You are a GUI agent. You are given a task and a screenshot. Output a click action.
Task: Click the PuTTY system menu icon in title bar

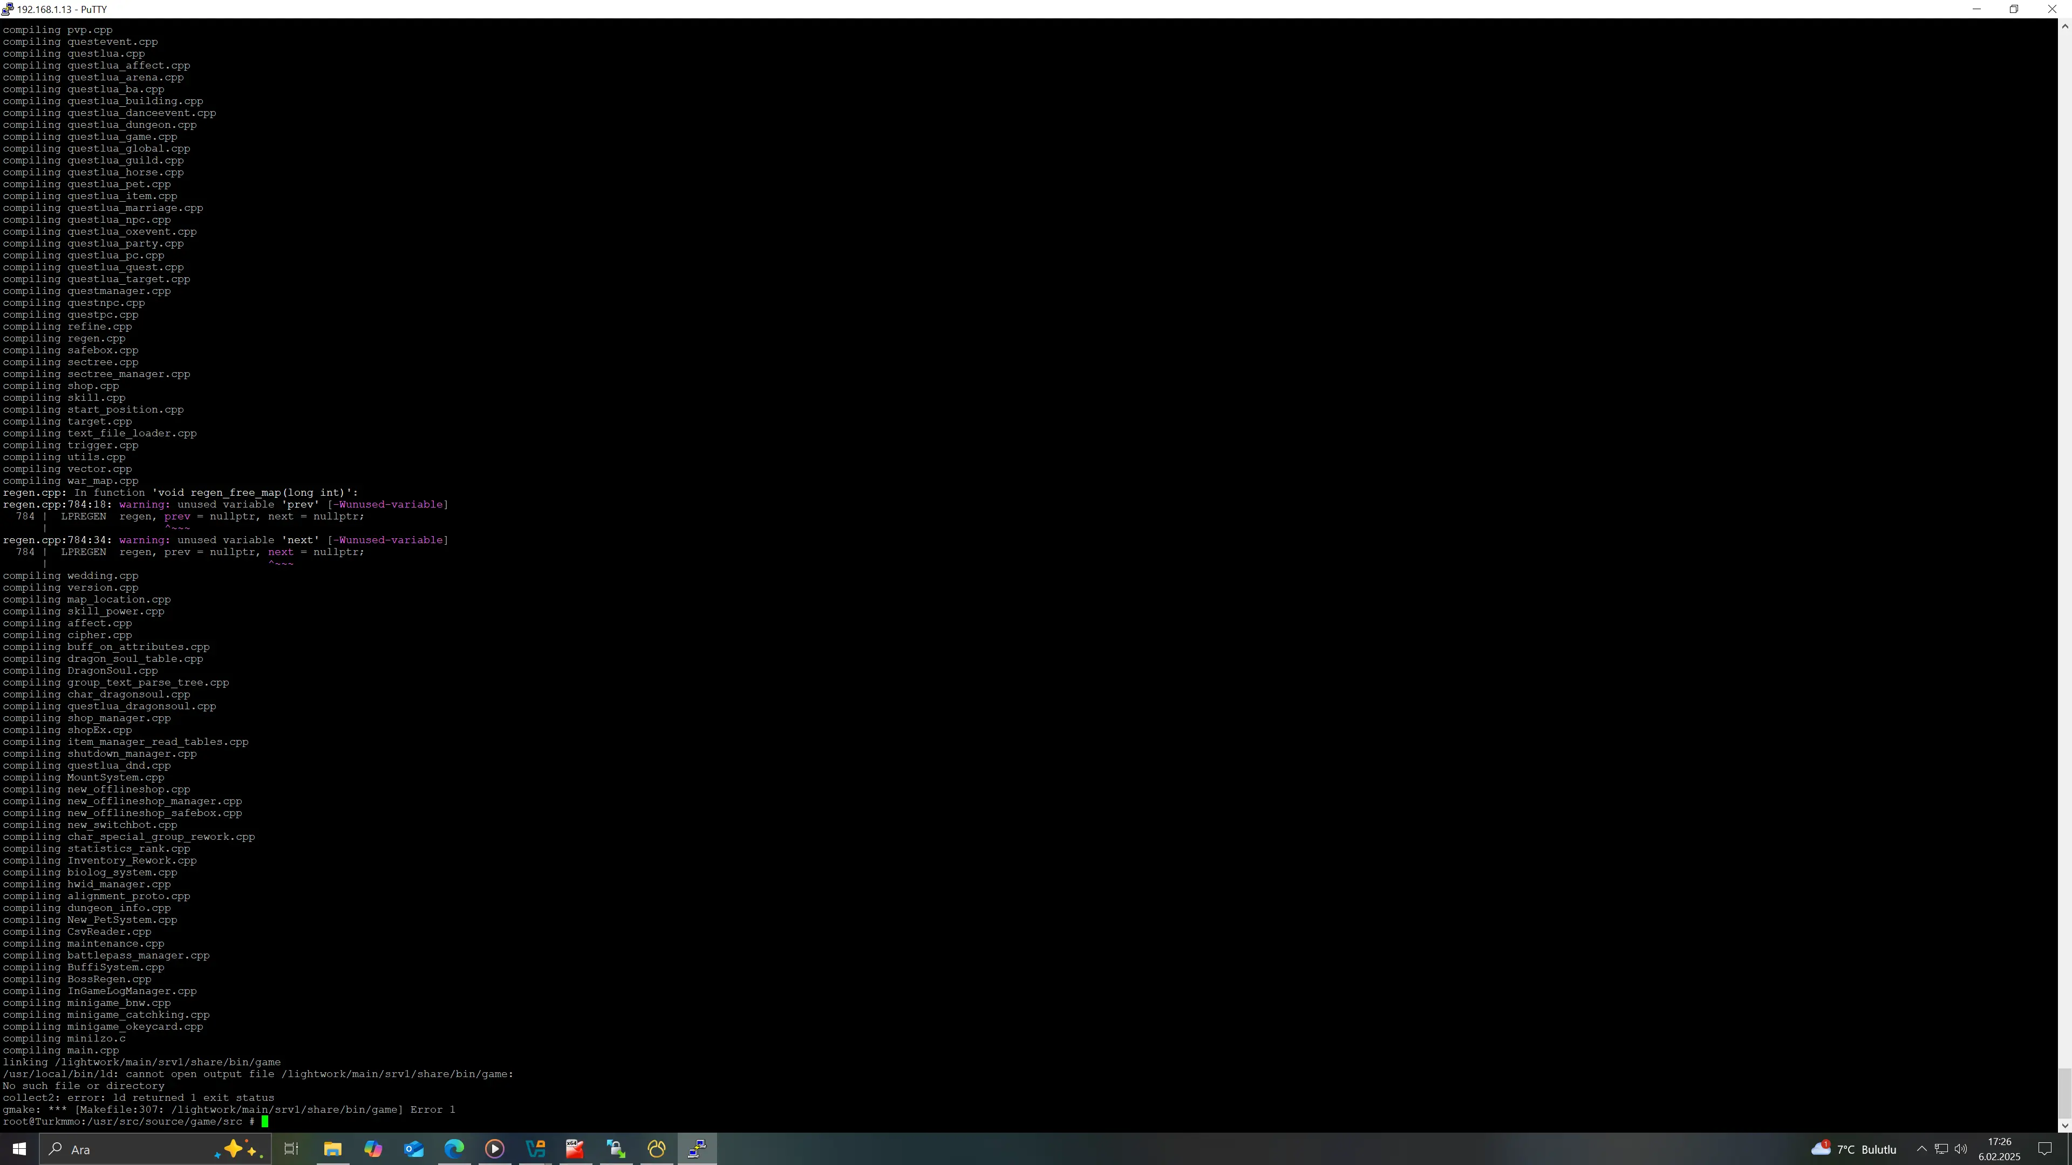click(8, 9)
